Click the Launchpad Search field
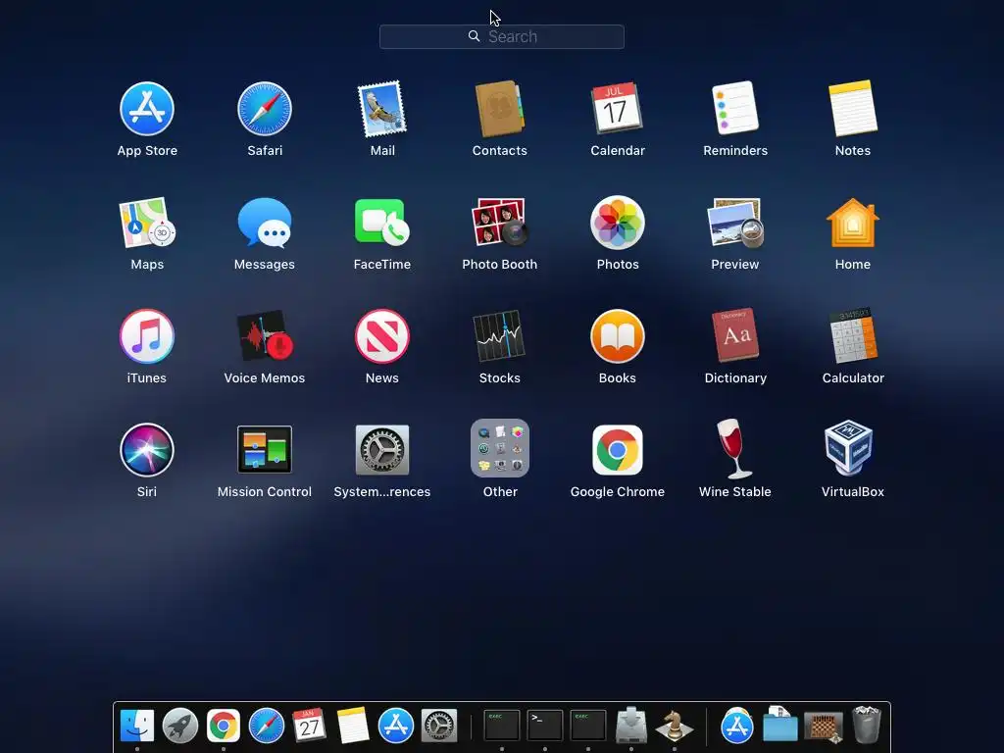1004x753 pixels. pos(501,36)
